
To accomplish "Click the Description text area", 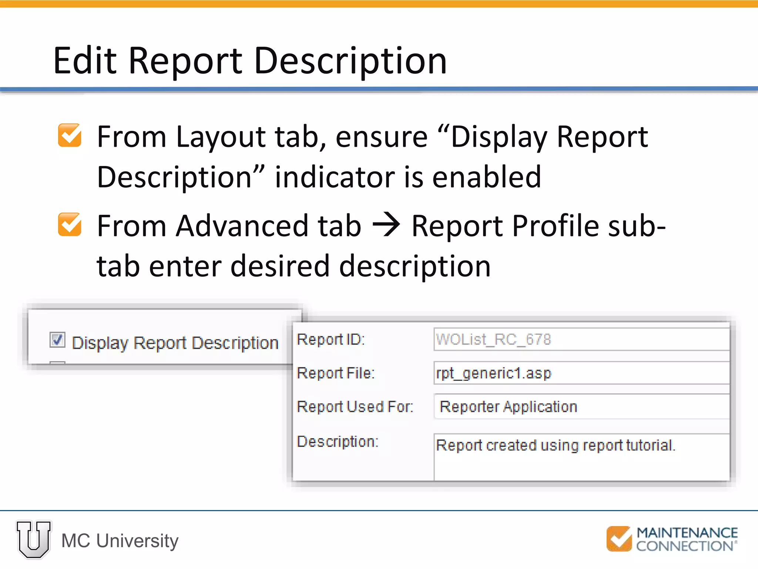I will pos(581,457).
